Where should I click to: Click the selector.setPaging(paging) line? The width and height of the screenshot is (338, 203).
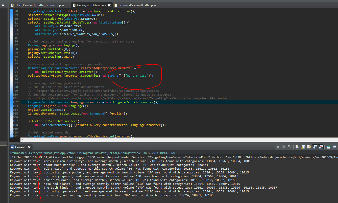click(x=52, y=57)
